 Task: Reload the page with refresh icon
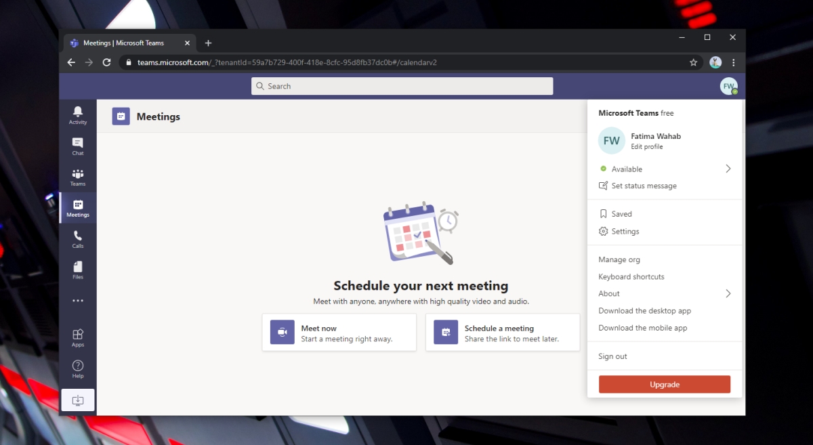click(106, 62)
